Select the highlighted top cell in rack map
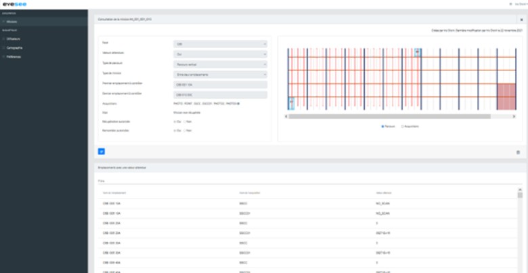The width and height of the screenshot is (528, 273). coord(418,52)
